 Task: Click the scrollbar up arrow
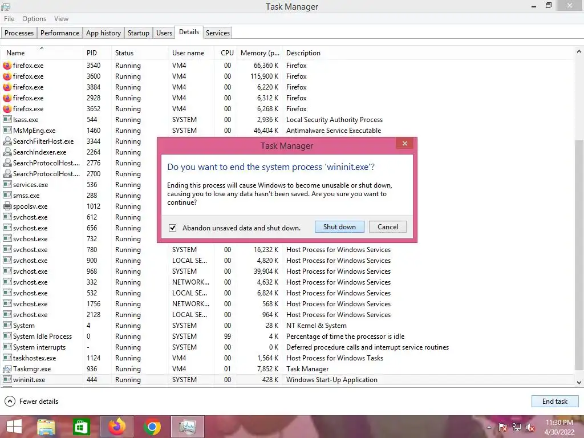579,52
